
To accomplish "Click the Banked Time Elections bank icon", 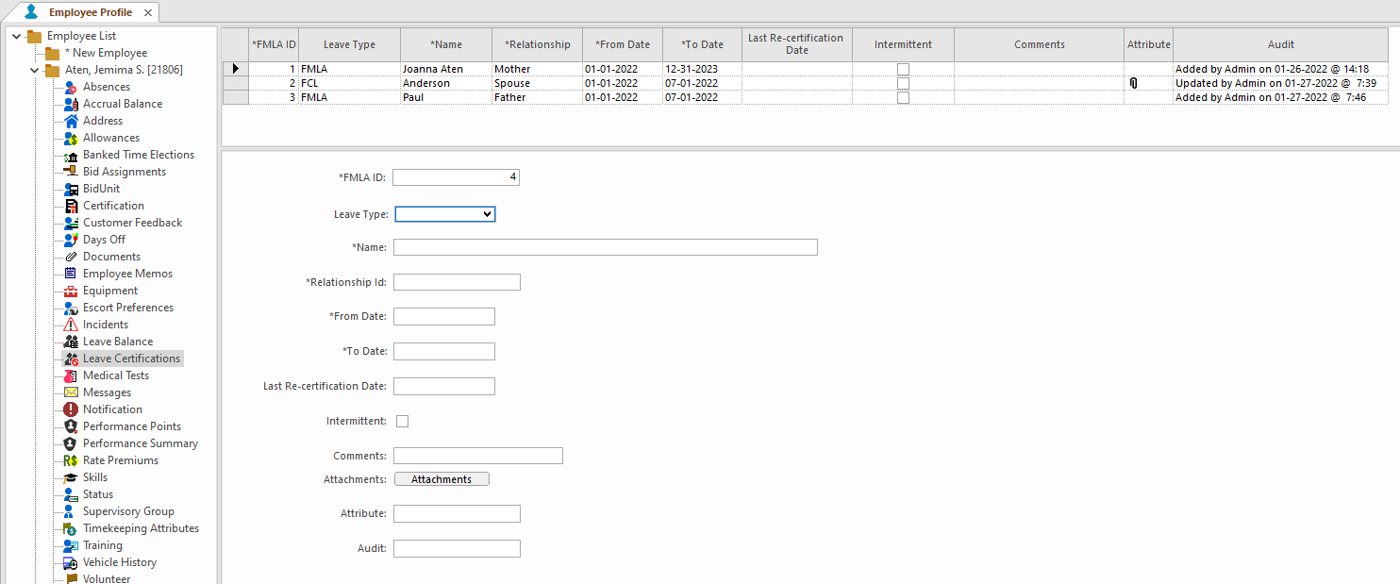I will [71, 155].
